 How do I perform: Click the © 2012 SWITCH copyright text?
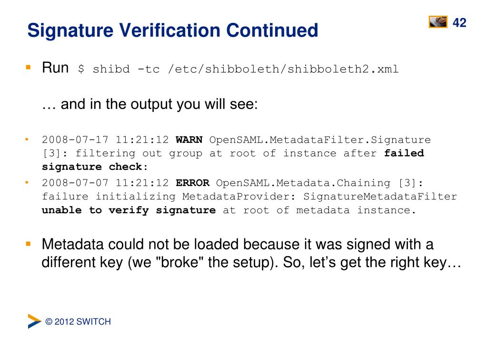[x=78, y=321]
